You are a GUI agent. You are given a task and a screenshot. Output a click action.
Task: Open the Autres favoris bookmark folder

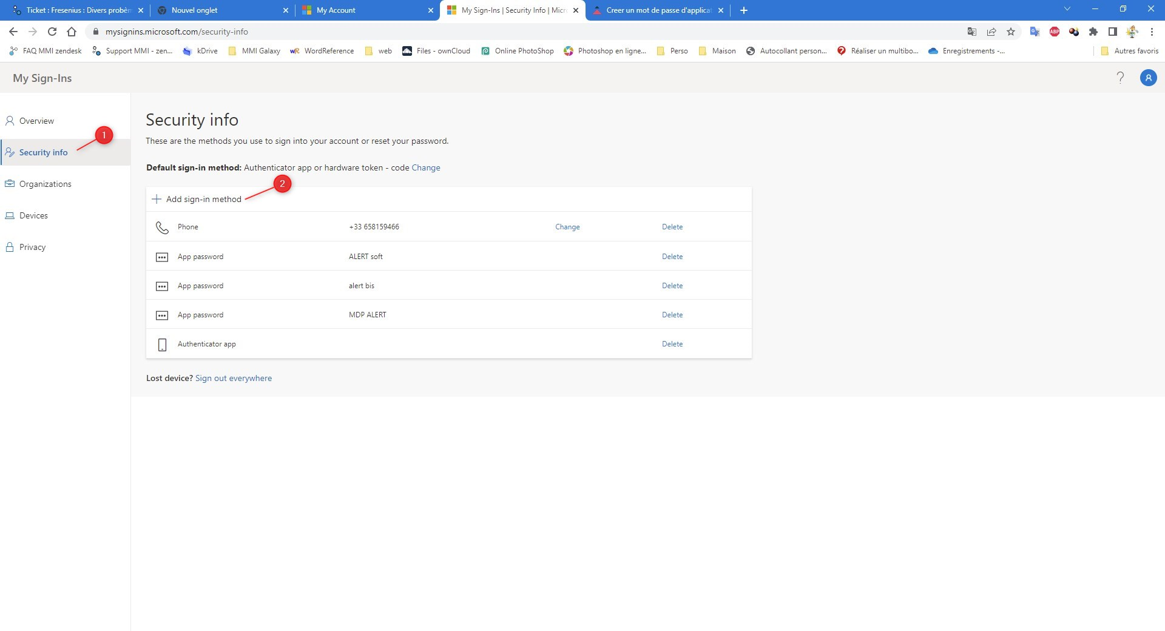coord(1130,51)
